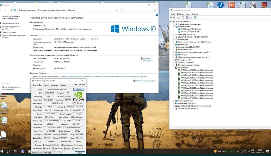The height and width of the screenshot is (156, 271).
Task: Open the Вид menu in Device Manager
Action: pos(188,14)
